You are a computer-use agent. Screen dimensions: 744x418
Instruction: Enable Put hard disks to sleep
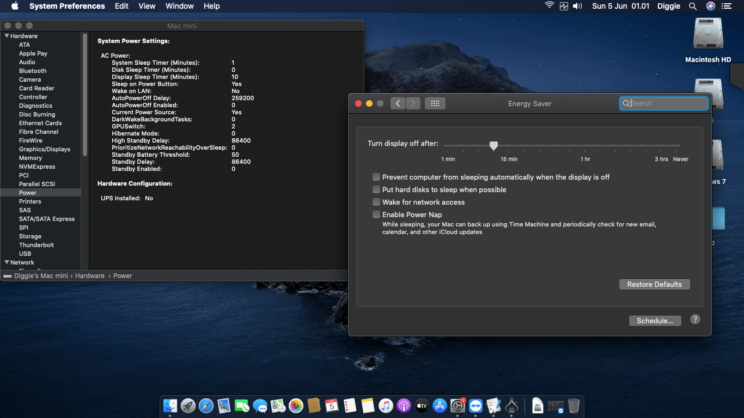pyautogui.click(x=376, y=189)
